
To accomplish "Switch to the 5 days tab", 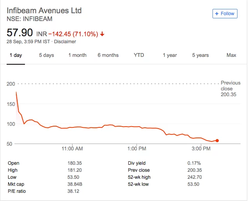I will point(46,55).
